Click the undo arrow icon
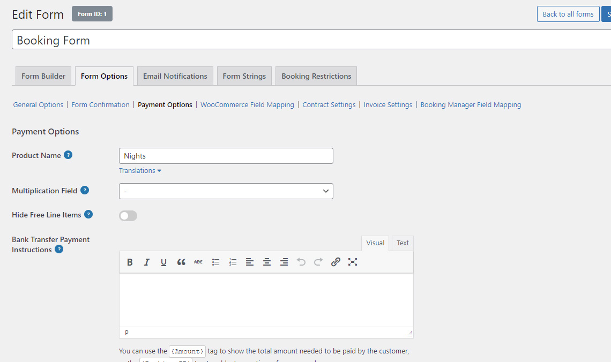The image size is (611, 362). (301, 262)
